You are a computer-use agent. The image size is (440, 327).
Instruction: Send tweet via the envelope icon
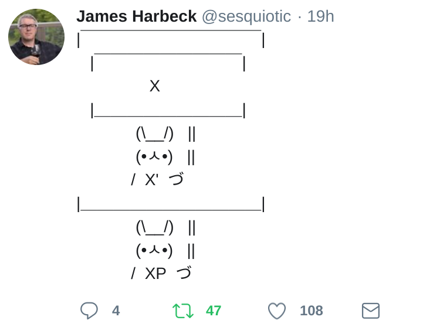coord(370,311)
